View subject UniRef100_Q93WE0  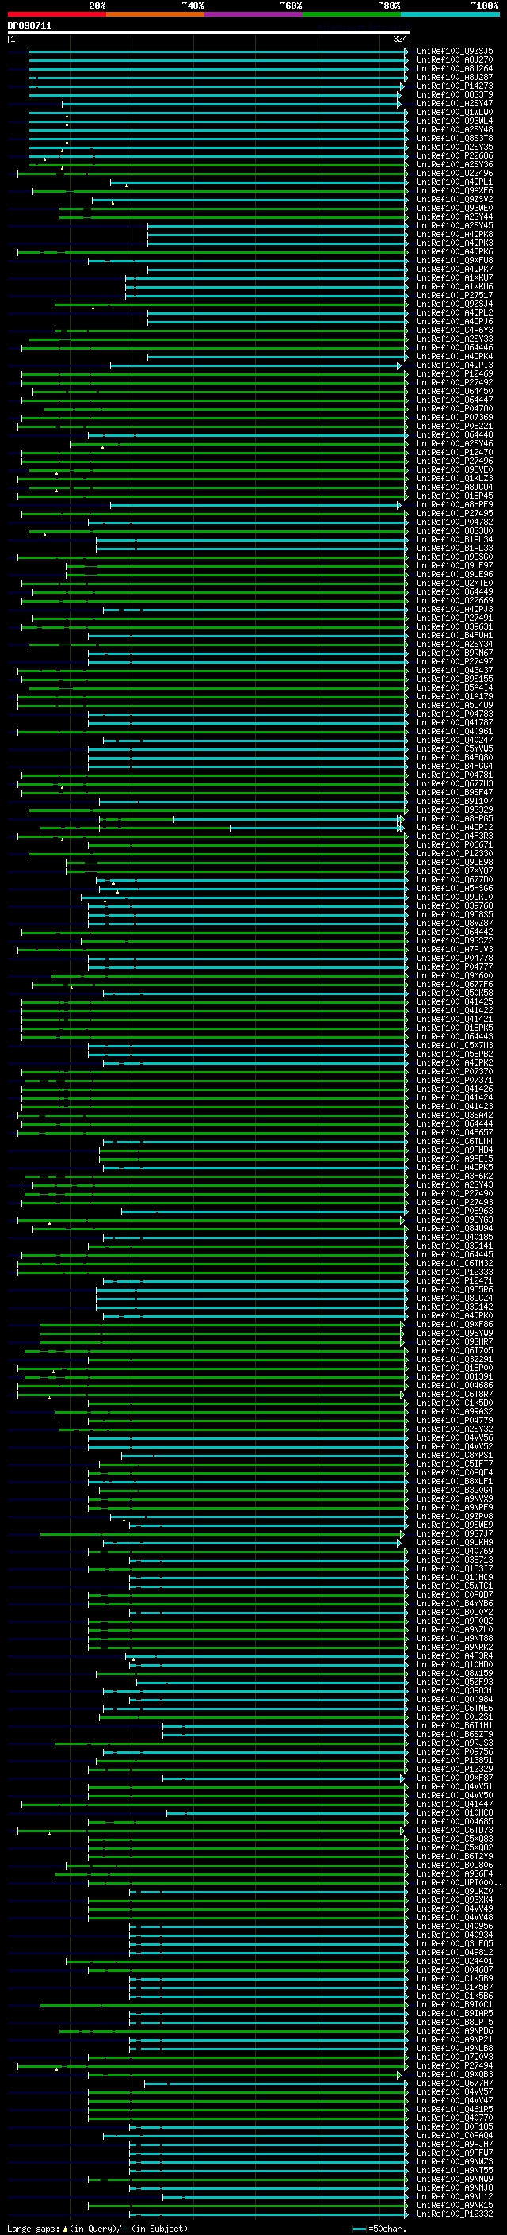(455, 209)
